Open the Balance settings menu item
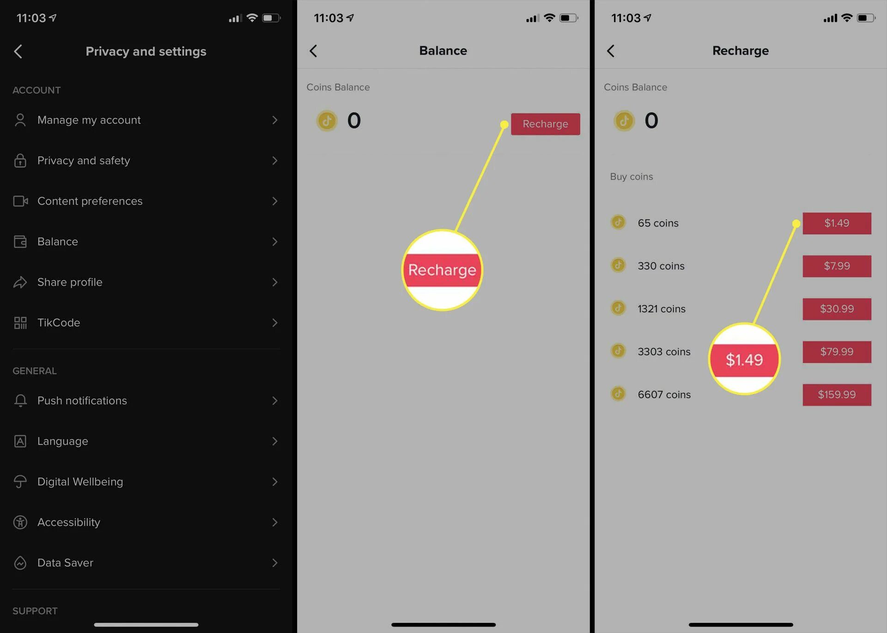The height and width of the screenshot is (633, 887). (145, 241)
